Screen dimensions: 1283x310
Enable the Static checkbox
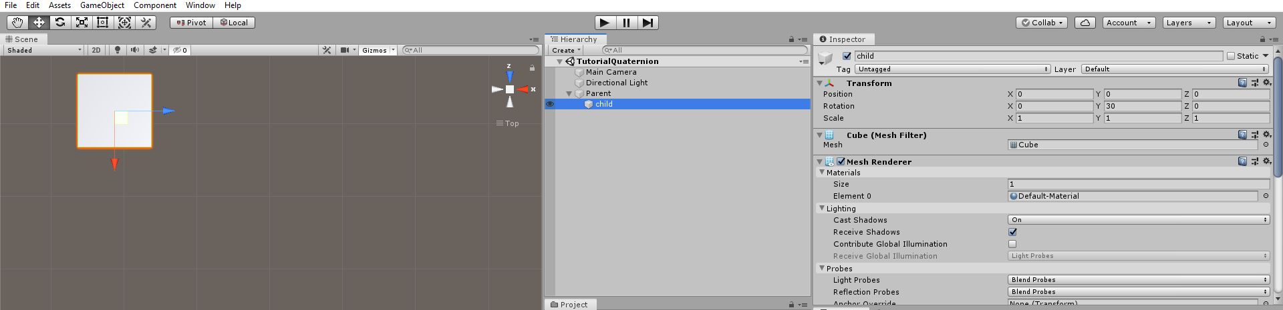tap(1231, 56)
